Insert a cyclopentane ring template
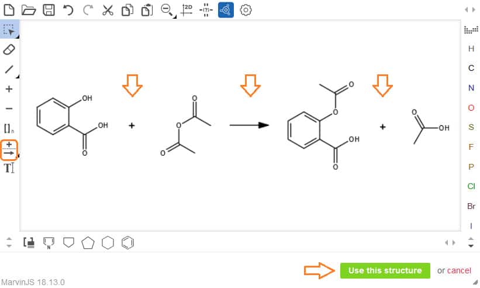This screenshot has width=480, height=288. point(88,242)
